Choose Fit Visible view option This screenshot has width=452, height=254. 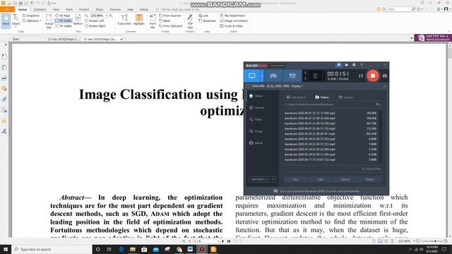[64, 26]
